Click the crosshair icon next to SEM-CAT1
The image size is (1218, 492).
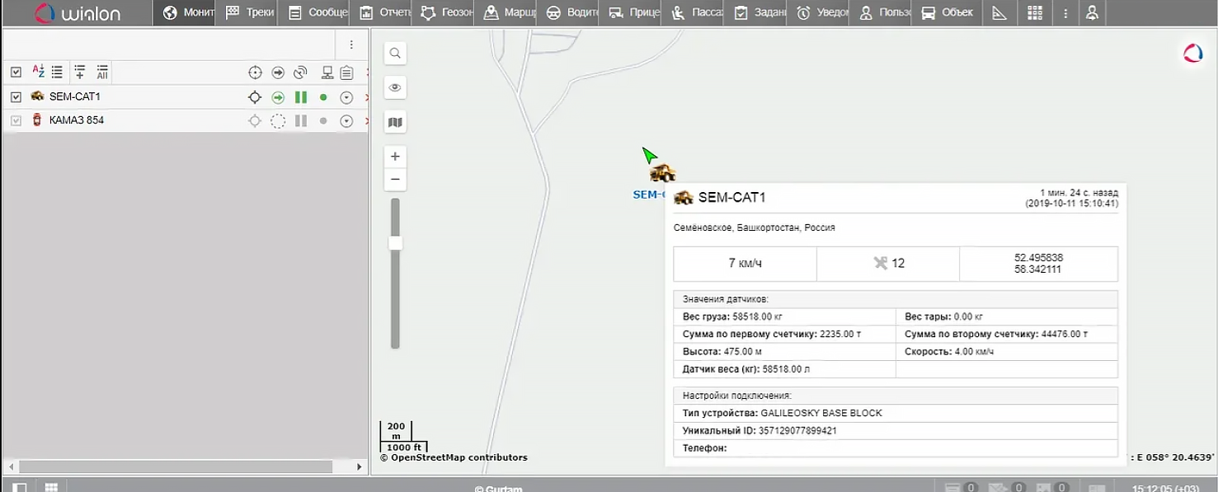coord(255,96)
